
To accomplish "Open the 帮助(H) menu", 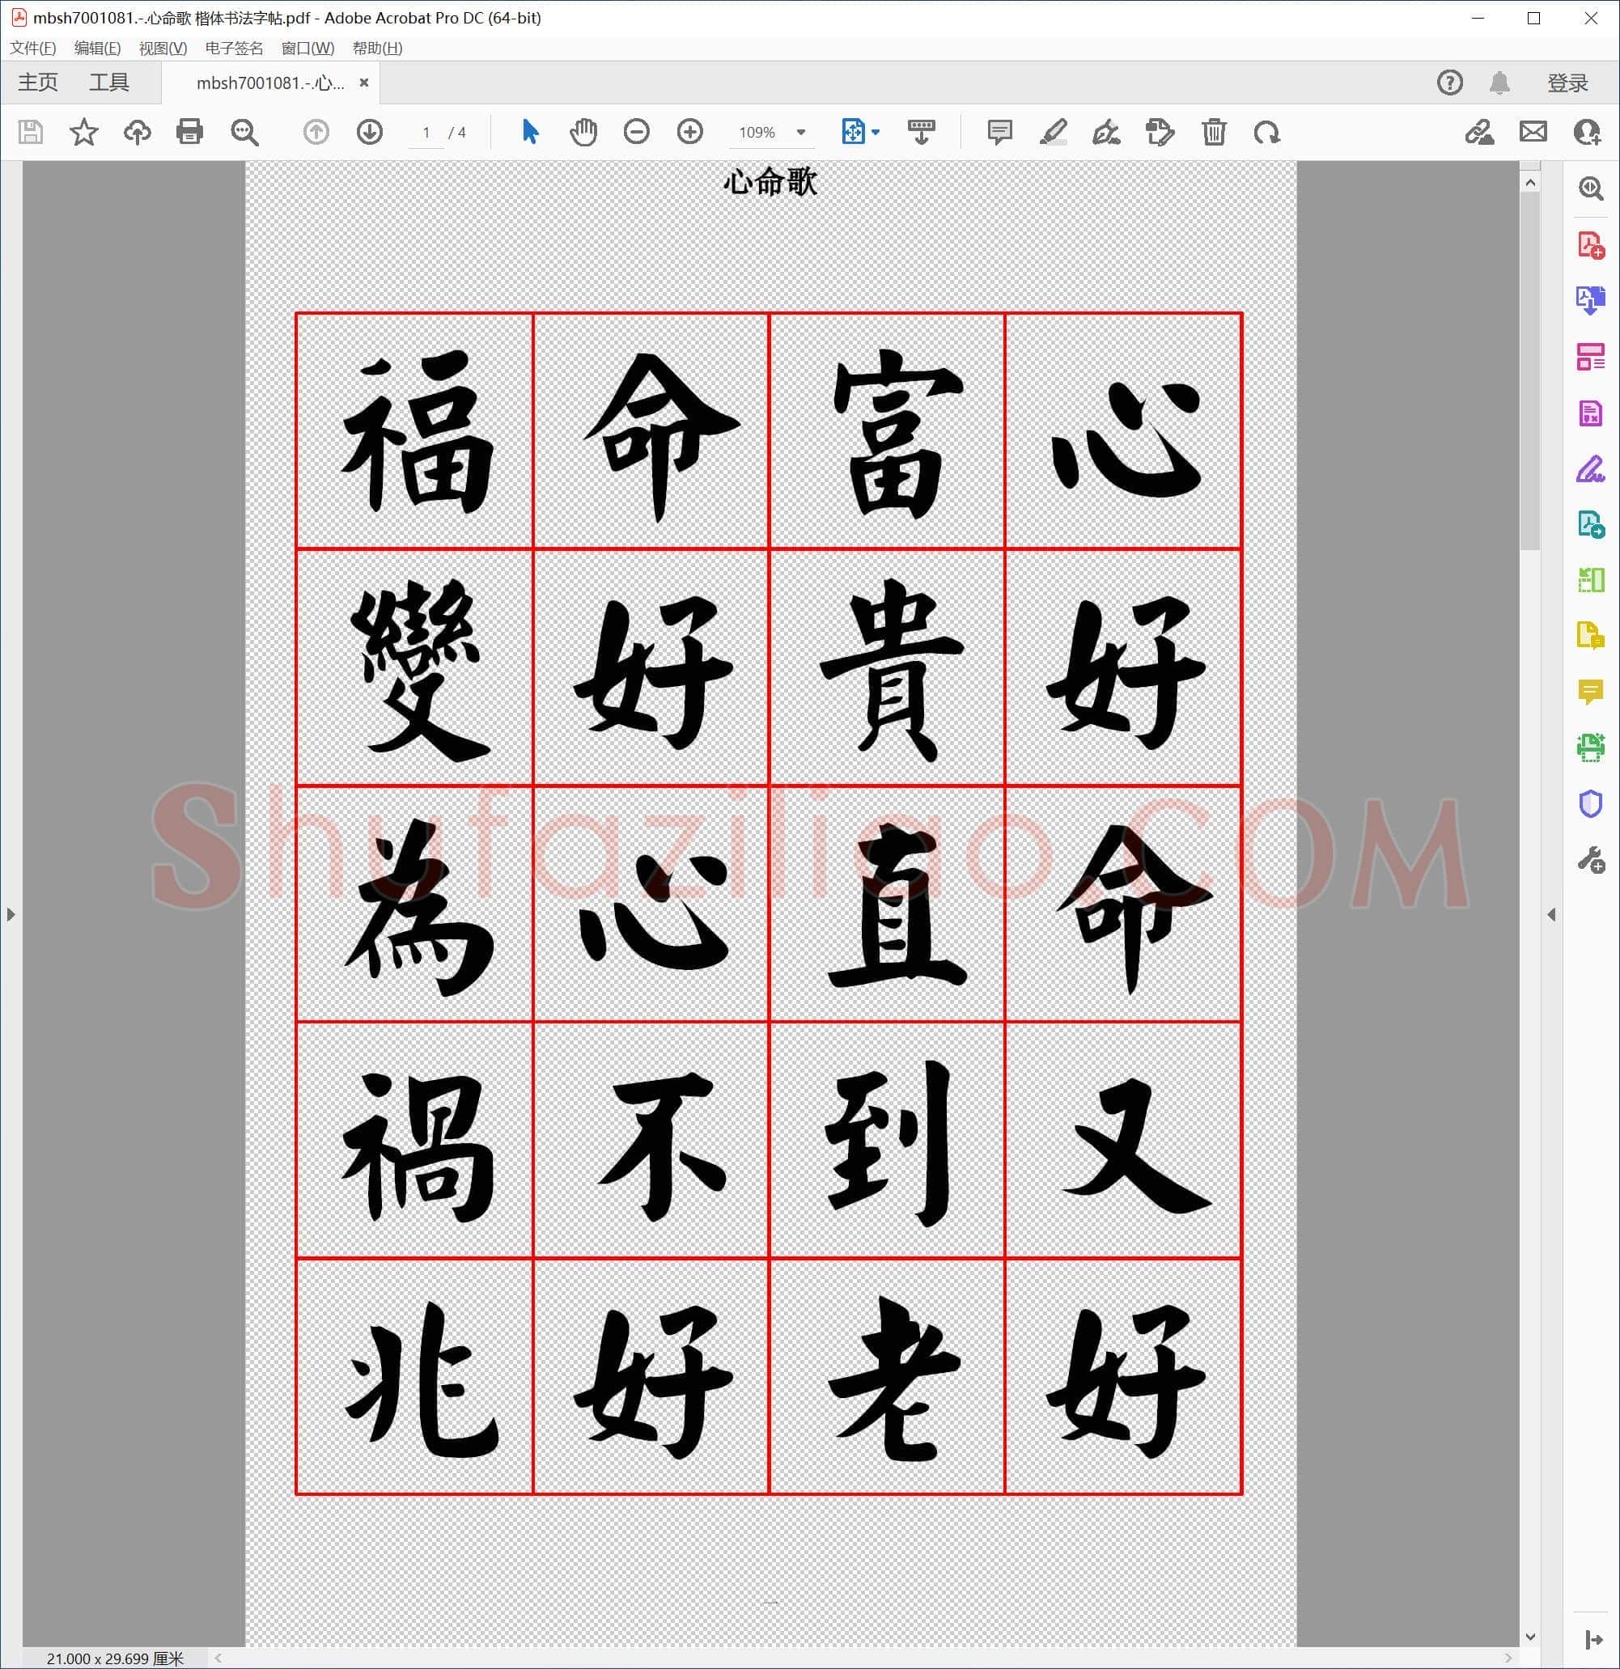I will click(x=377, y=49).
